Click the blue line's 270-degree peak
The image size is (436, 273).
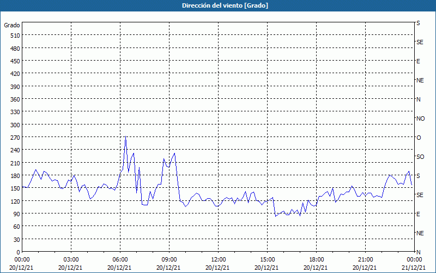coord(126,136)
